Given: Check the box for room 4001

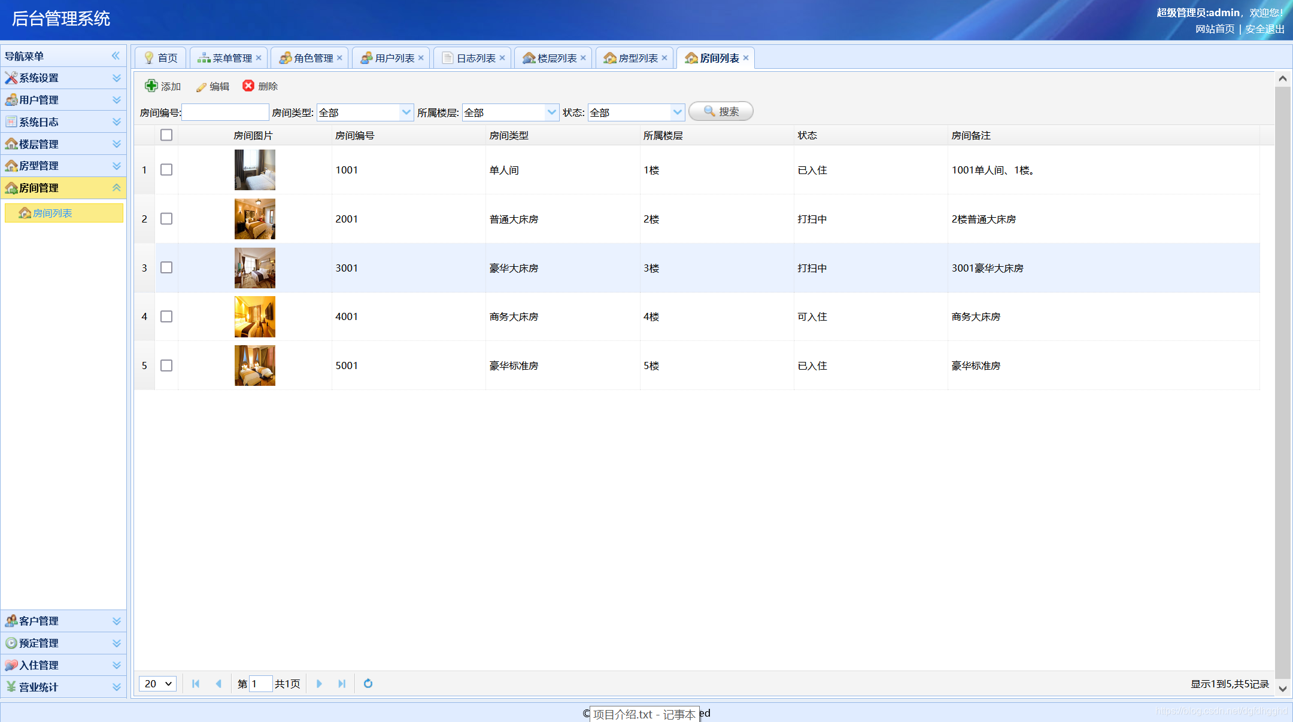Looking at the screenshot, I should 166,316.
